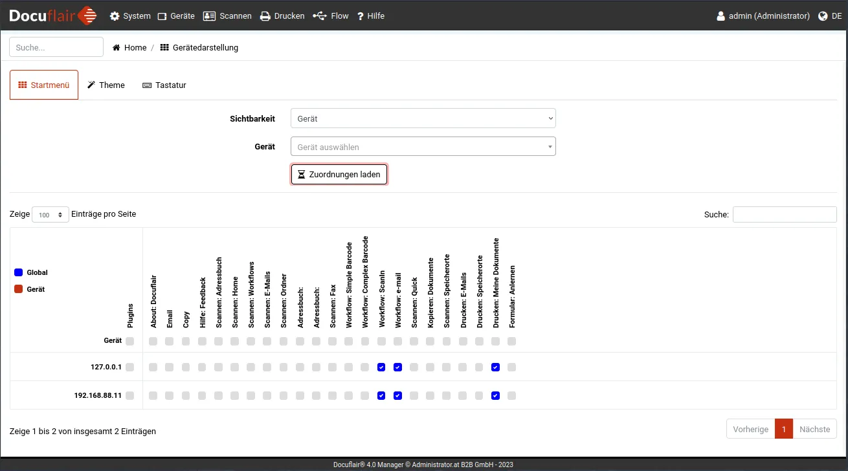Click the globe language icon
Viewport: 848px width, 471px height.
click(x=823, y=16)
